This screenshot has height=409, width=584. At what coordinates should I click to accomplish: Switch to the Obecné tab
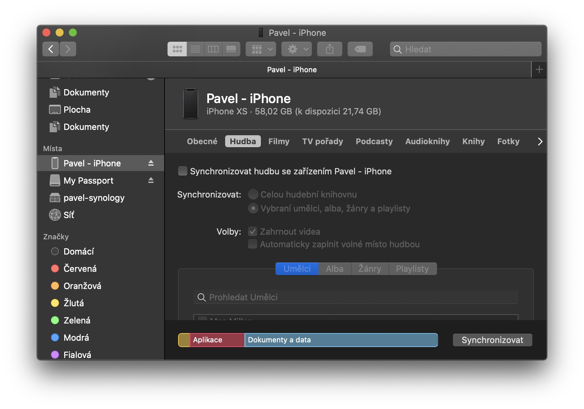[202, 141]
